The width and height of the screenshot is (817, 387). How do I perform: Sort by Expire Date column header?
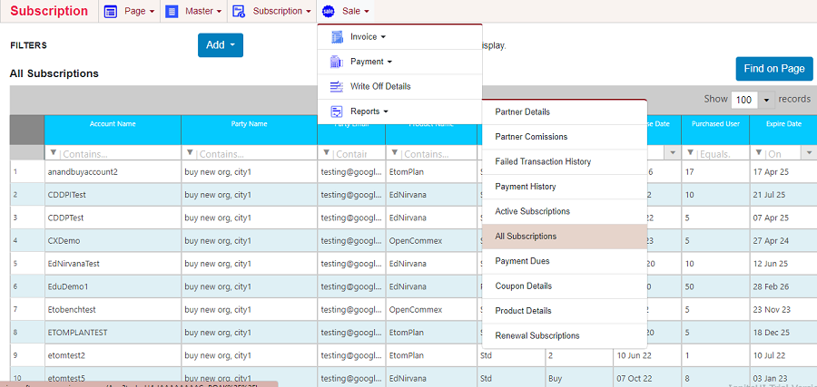click(x=783, y=124)
